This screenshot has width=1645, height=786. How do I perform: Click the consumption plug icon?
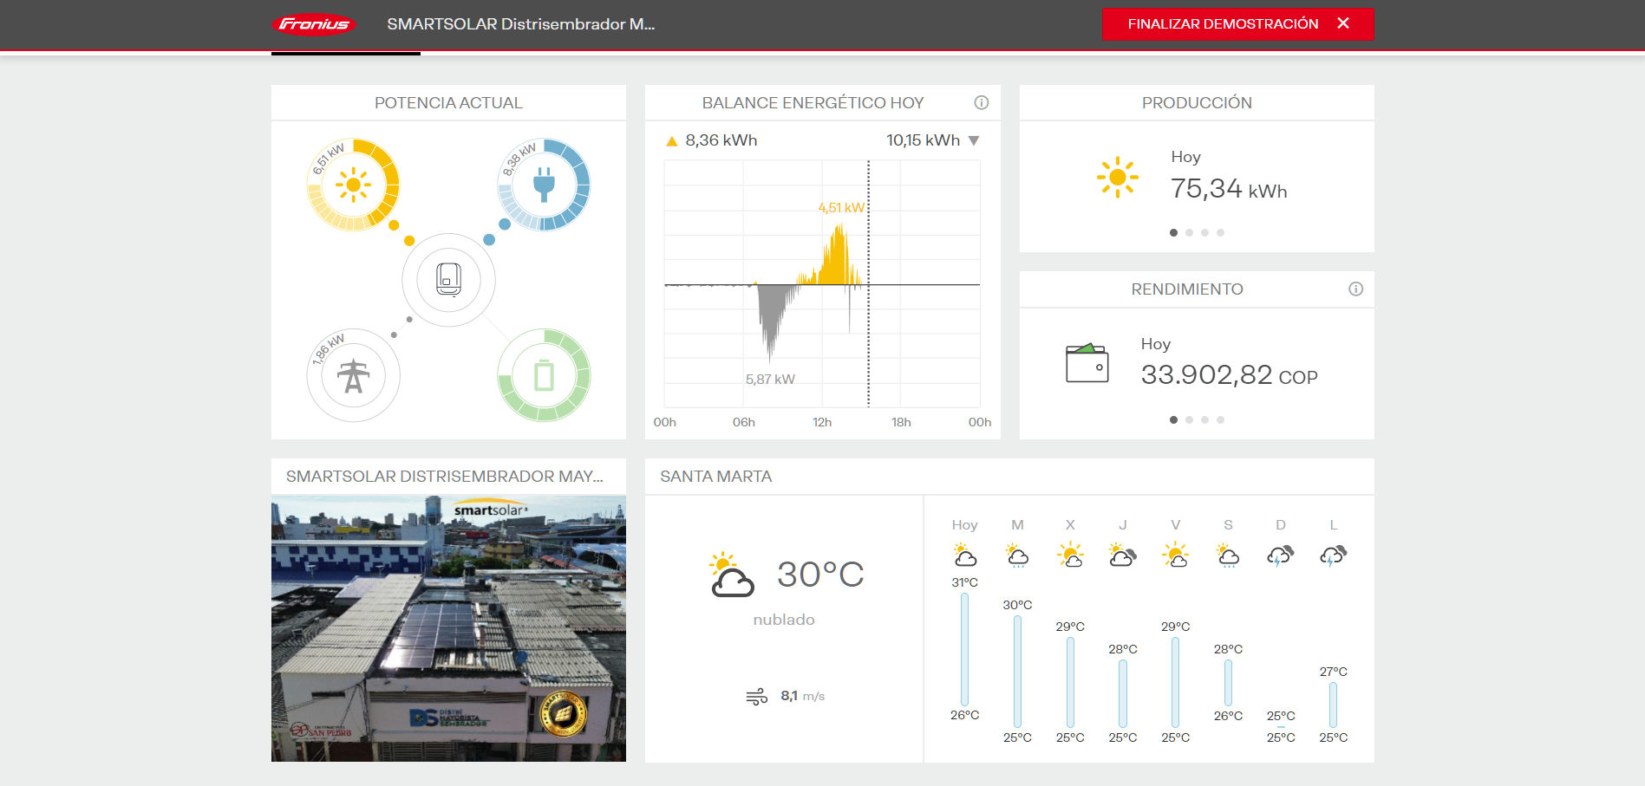click(x=544, y=185)
